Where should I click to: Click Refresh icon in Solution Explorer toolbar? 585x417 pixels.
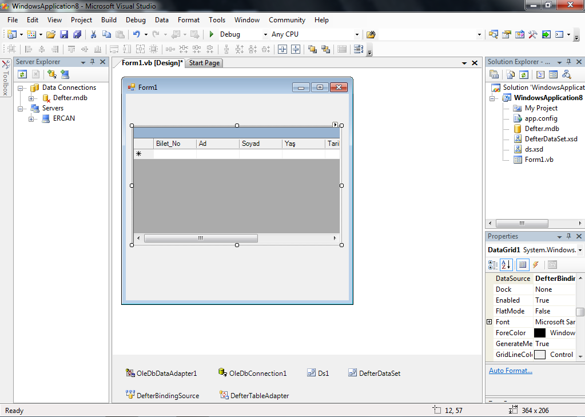[523, 74]
